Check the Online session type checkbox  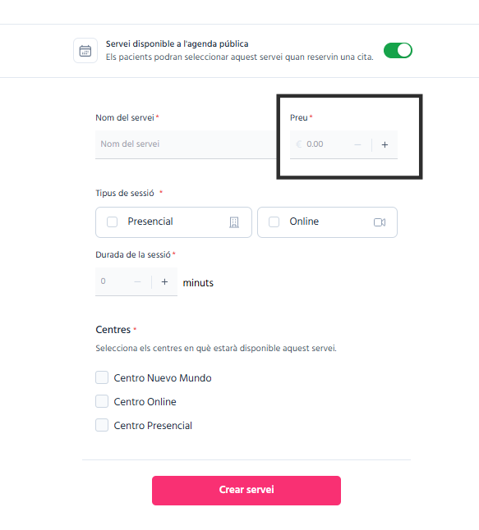coord(274,222)
